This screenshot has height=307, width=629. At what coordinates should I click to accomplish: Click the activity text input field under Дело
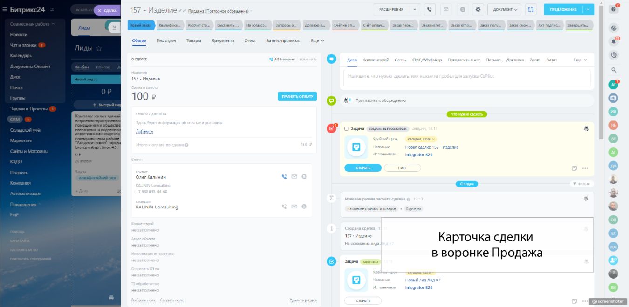(467, 78)
